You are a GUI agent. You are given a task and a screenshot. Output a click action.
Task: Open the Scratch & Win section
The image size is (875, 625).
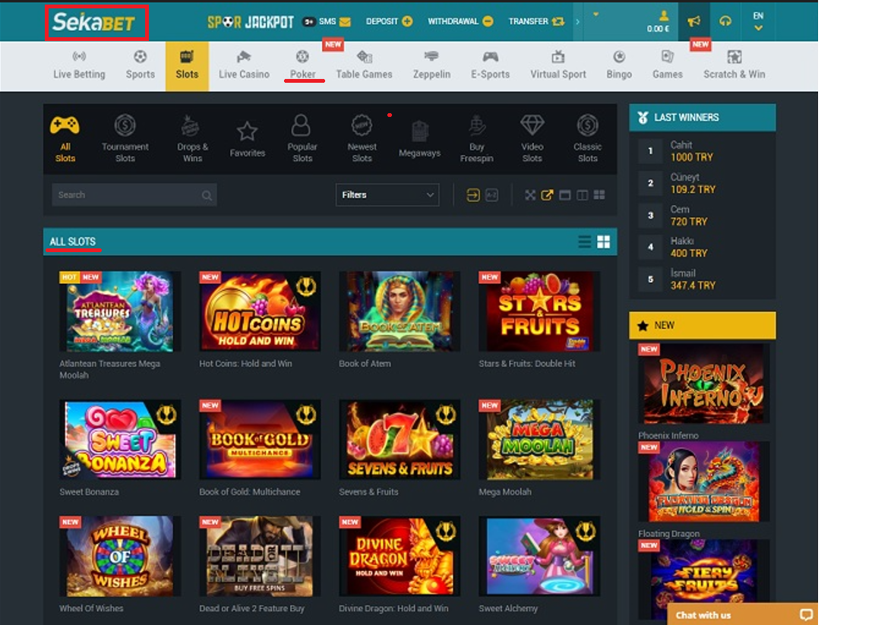click(734, 66)
